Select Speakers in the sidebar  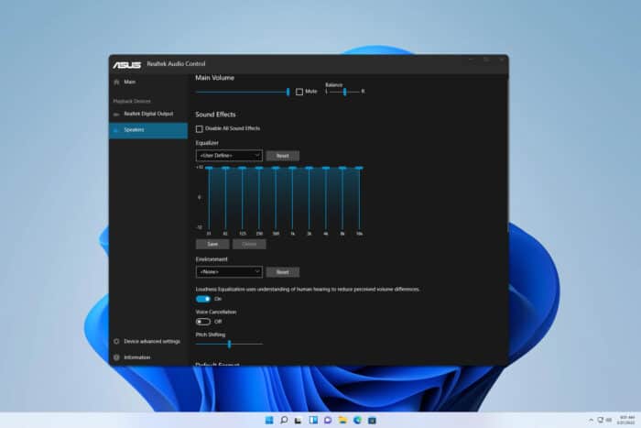pos(148,130)
